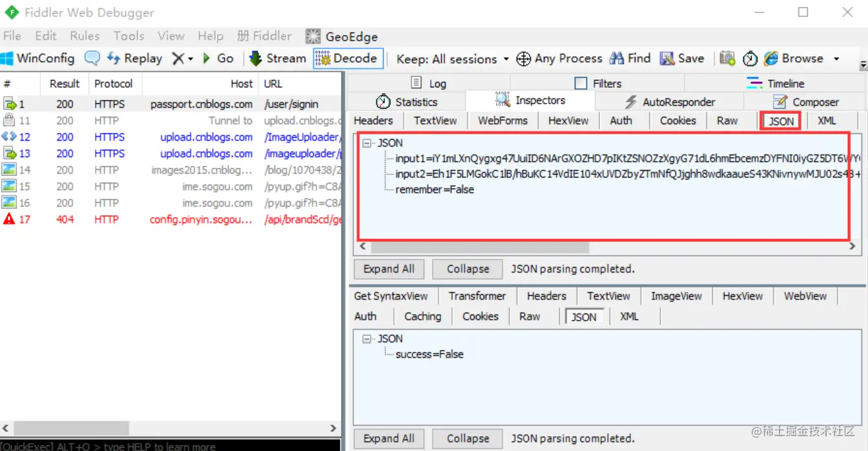Open the File menu

[12, 36]
